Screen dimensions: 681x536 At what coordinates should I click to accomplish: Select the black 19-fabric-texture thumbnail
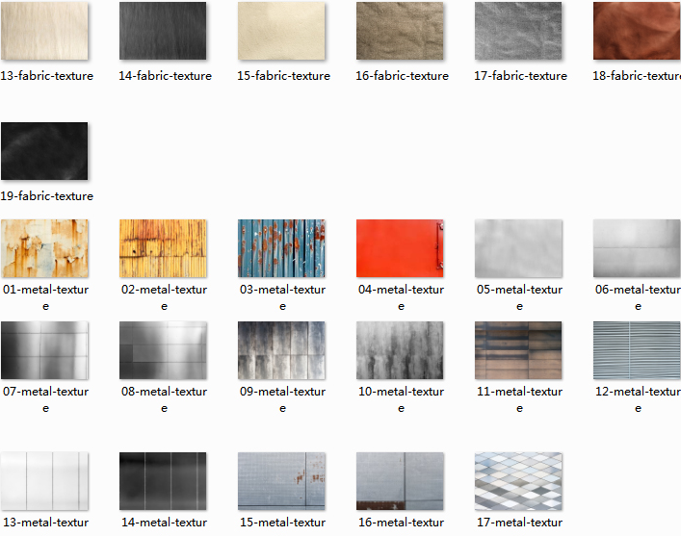click(44, 151)
